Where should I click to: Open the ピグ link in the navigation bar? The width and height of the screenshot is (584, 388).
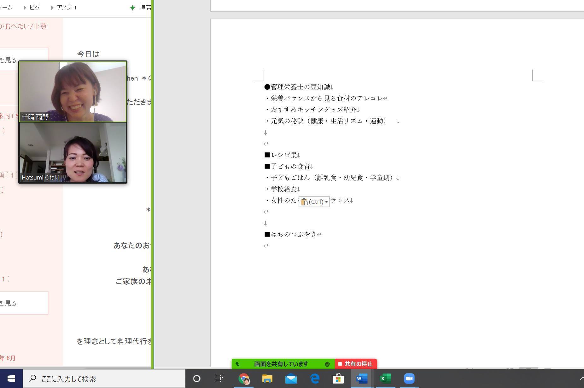point(35,7)
